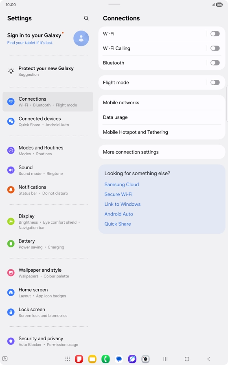The image size is (228, 365).
Task: Go back using the navigation arrow
Action: 208,359
